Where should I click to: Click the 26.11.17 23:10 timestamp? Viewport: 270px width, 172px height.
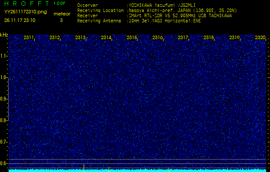(20, 20)
